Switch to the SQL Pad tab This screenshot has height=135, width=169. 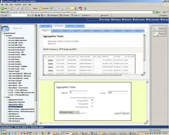pyautogui.click(x=70, y=26)
